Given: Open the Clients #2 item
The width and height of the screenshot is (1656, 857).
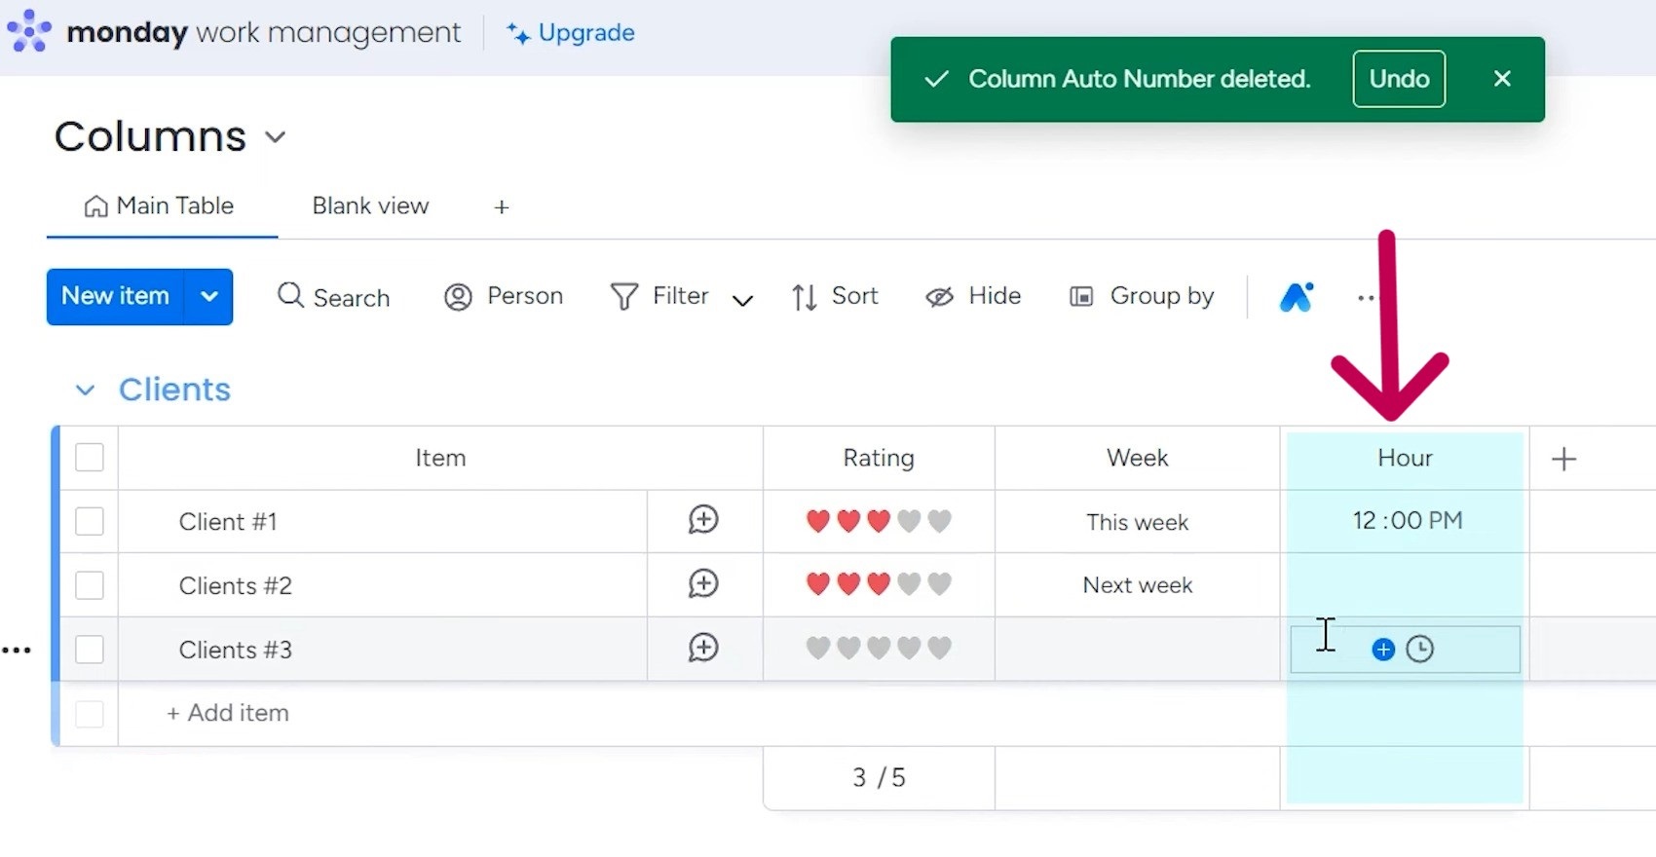Looking at the screenshot, I should pyautogui.click(x=235, y=586).
